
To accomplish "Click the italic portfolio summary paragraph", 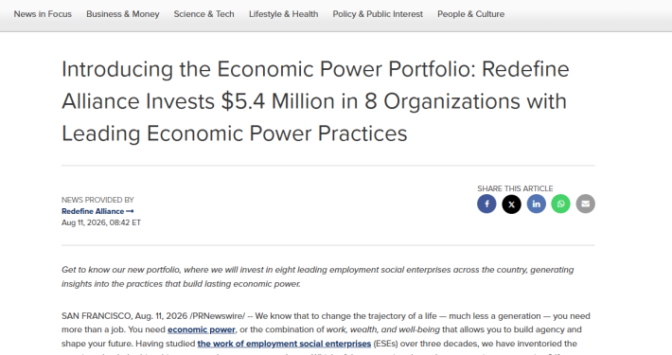I will [318, 276].
